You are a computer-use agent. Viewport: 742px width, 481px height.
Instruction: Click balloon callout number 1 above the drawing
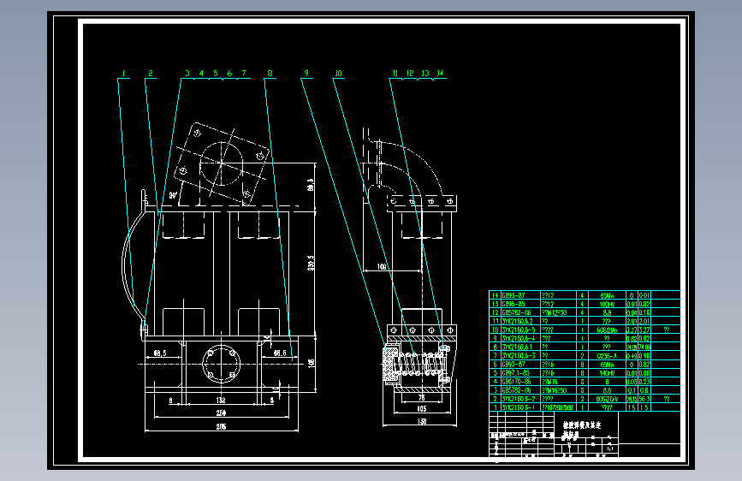pyautogui.click(x=123, y=74)
